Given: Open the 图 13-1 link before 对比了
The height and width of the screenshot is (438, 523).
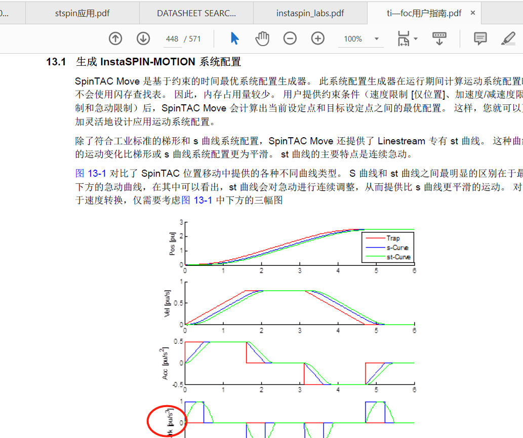Looking at the screenshot, I should click(91, 174).
